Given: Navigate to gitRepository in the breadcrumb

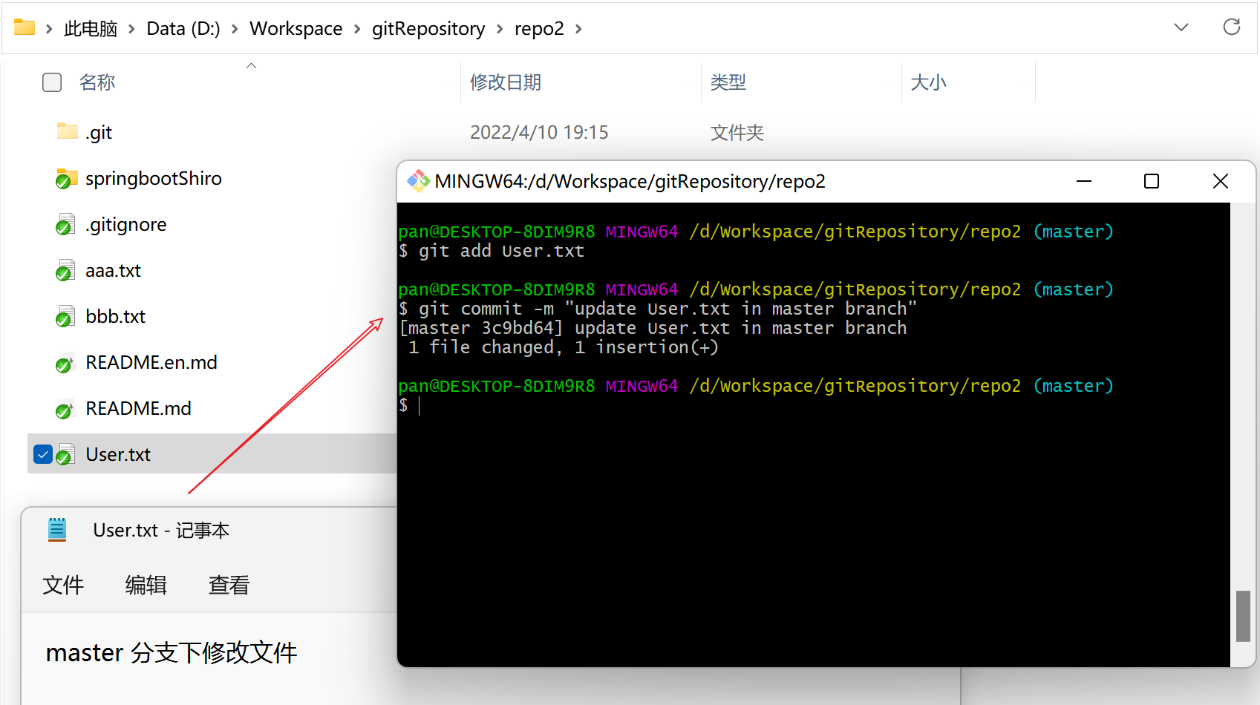Looking at the screenshot, I should point(428,29).
